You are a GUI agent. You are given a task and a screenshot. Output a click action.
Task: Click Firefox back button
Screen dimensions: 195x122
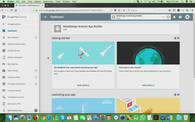(3, 10)
